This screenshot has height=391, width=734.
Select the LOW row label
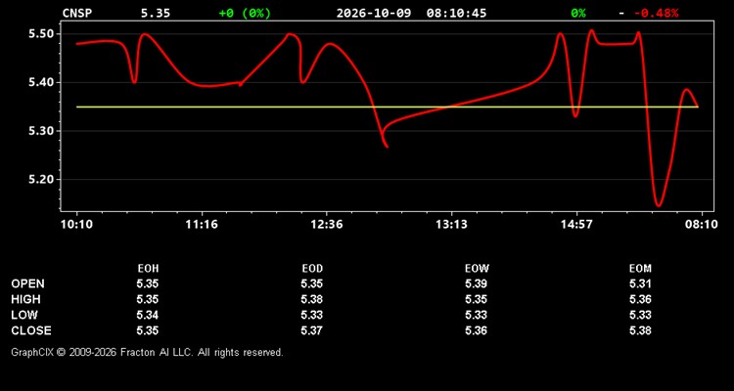point(24,315)
